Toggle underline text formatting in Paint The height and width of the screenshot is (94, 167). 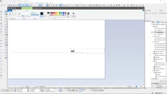pos(27,16)
